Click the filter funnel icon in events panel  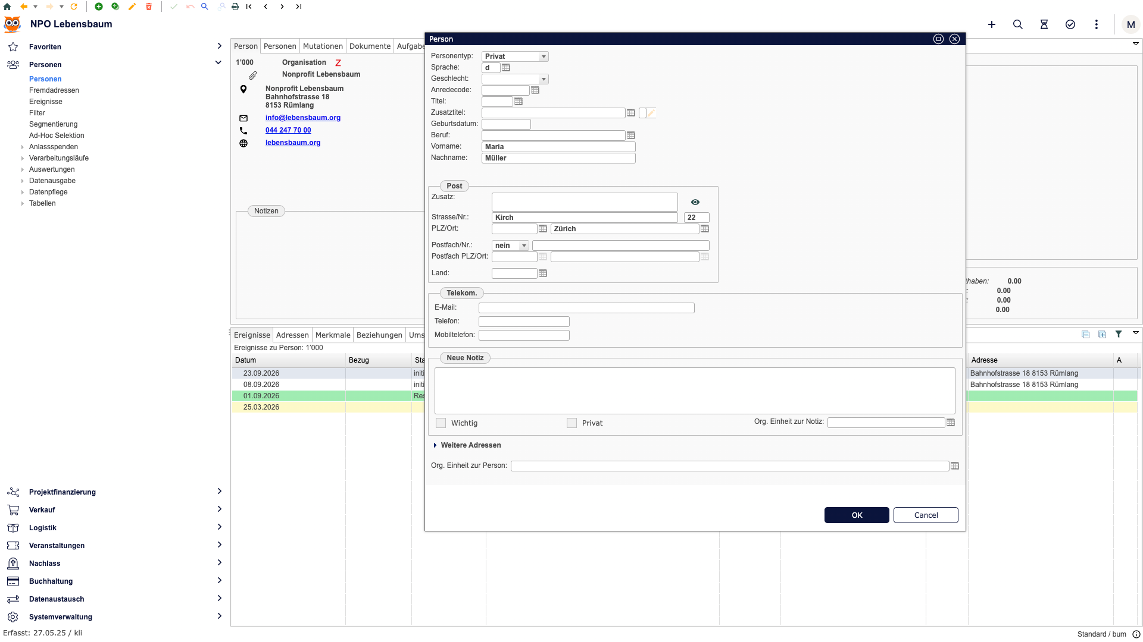click(x=1119, y=334)
